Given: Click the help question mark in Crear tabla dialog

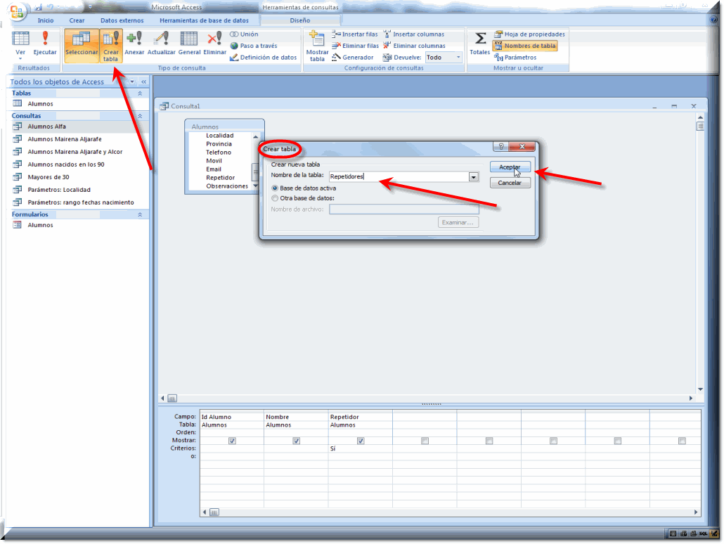Looking at the screenshot, I should [x=501, y=146].
